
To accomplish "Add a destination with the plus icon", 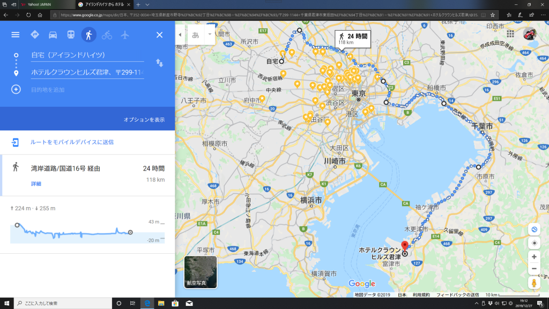I will (x=16, y=90).
